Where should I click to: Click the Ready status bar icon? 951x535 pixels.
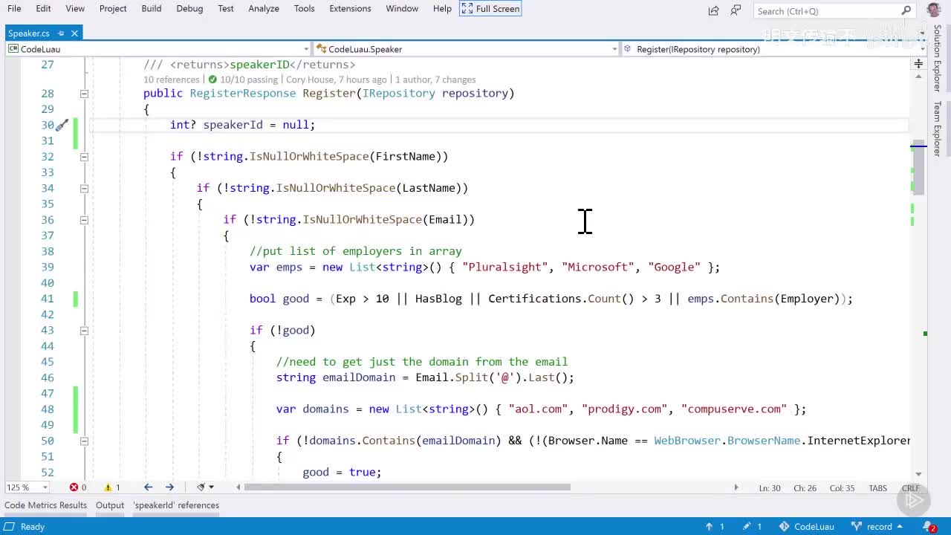(10, 526)
